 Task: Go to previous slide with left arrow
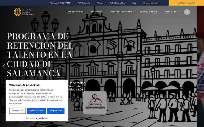coord(3,66)
